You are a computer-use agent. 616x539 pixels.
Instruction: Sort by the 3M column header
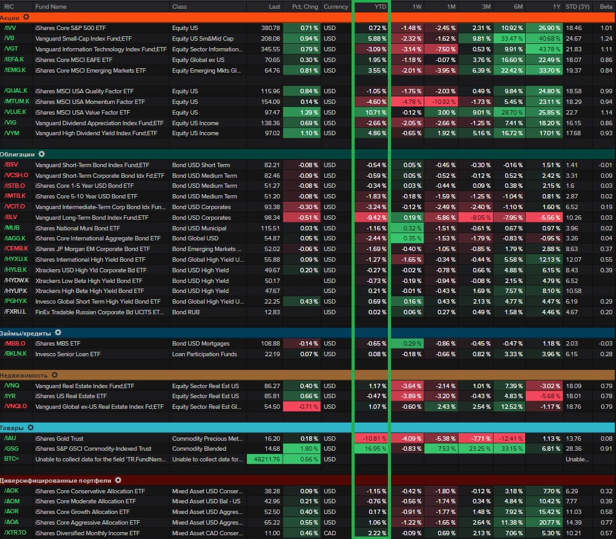[x=486, y=7]
